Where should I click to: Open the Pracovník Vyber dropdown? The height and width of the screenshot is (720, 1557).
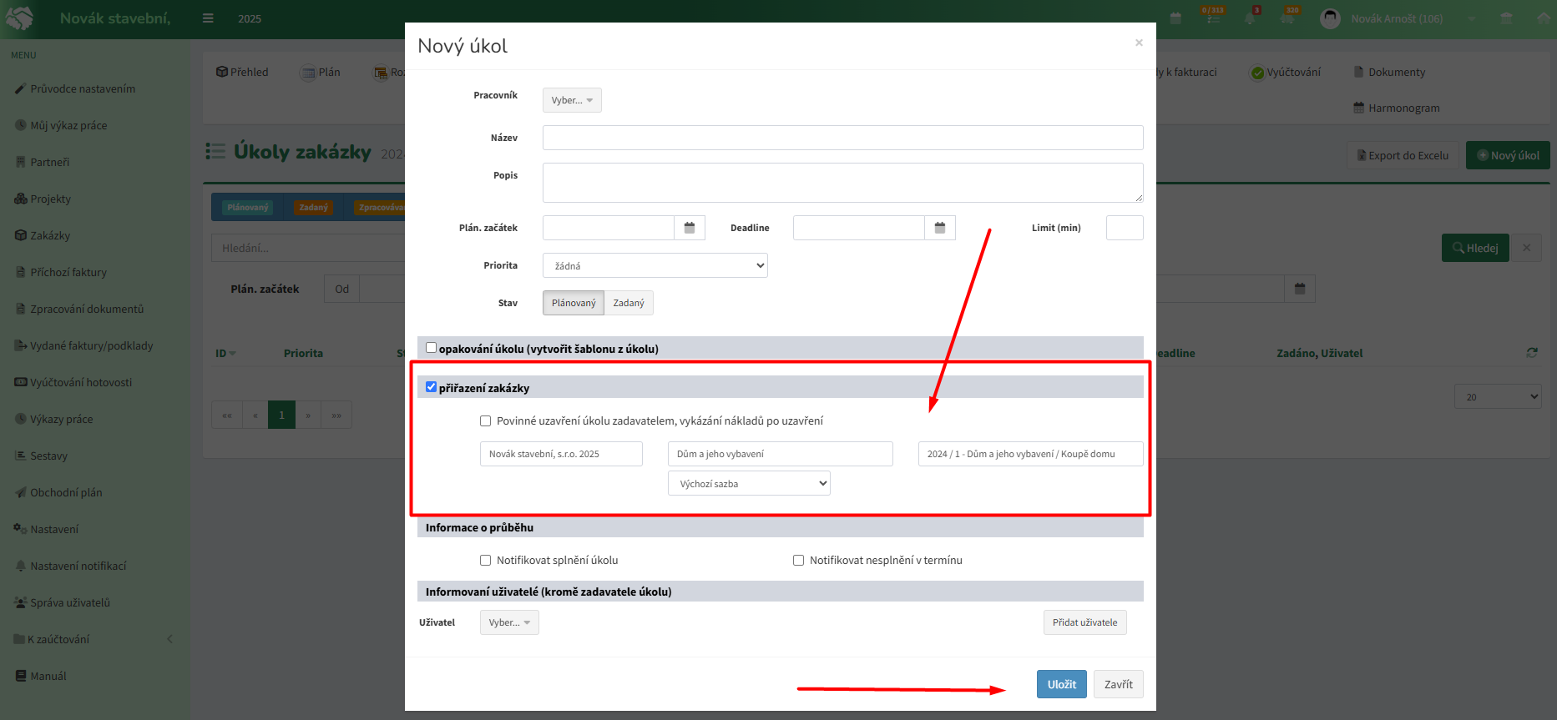coord(572,100)
